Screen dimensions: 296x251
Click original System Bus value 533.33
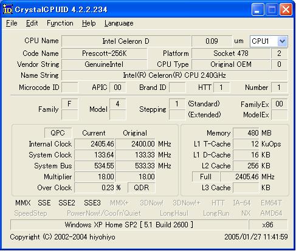point(135,166)
